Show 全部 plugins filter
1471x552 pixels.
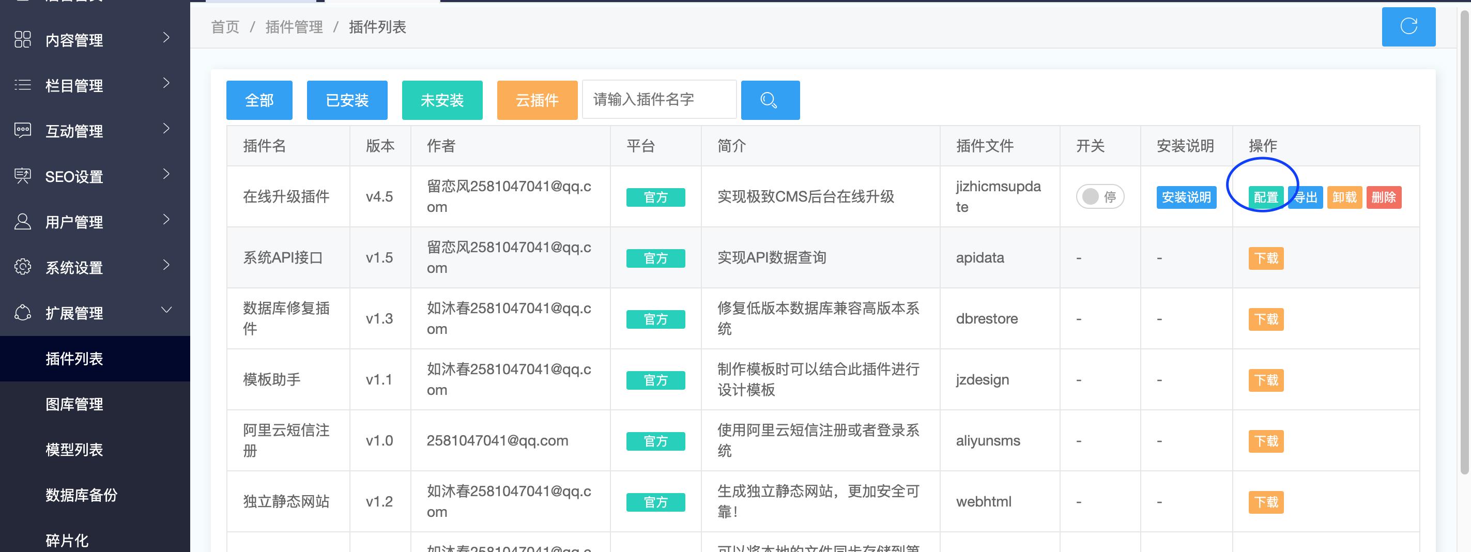click(x=259, y=100)
